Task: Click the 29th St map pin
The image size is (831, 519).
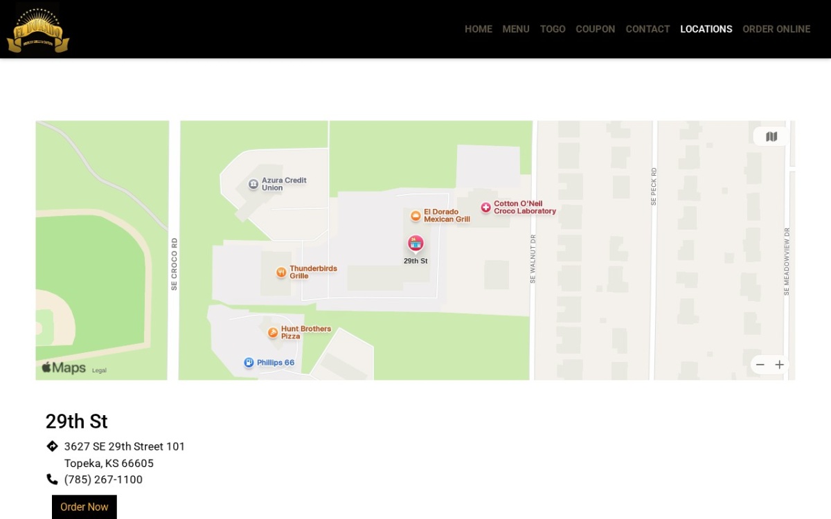Action: (x=415, y=244)
